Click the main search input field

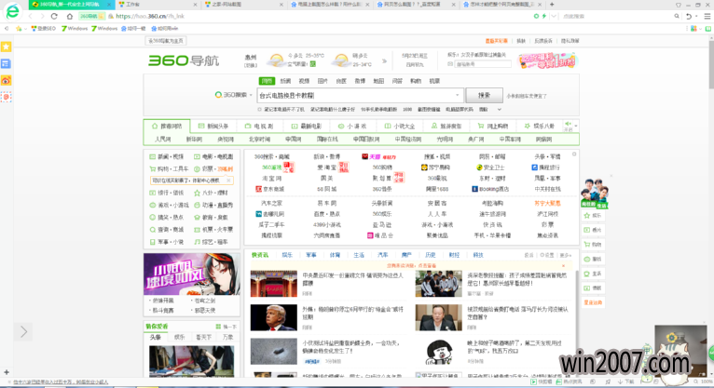point(359,96)
